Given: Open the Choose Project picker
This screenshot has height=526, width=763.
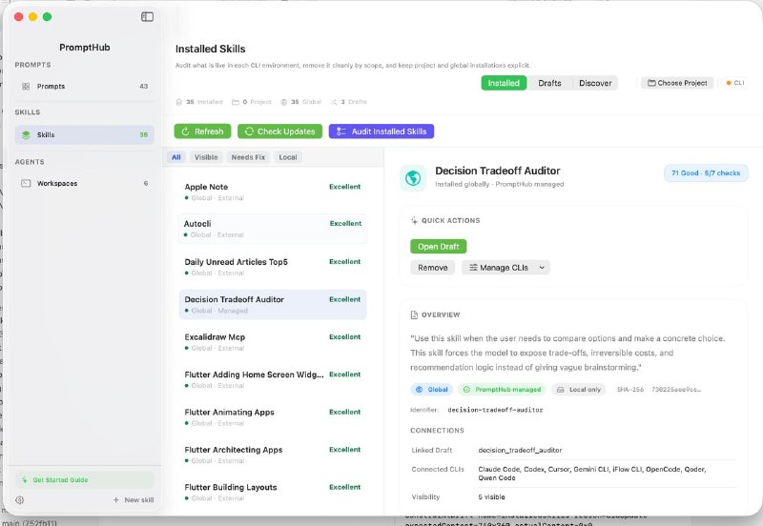Looking at the screenshot, I should [x=677, y=83].
